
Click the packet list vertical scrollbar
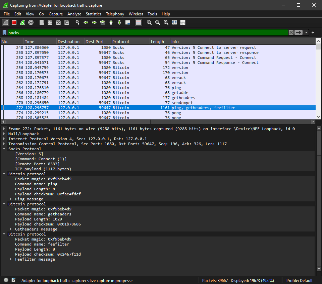coord(319,78)
